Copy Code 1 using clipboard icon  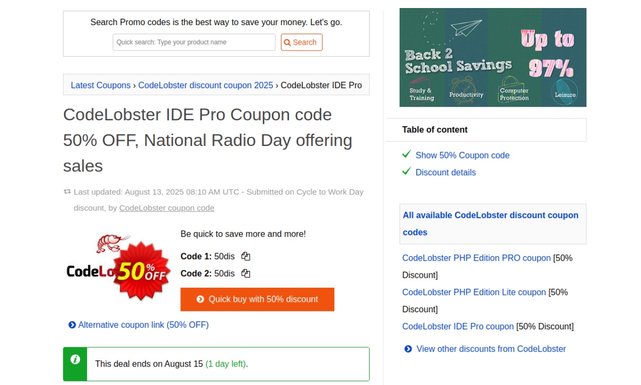245,256
